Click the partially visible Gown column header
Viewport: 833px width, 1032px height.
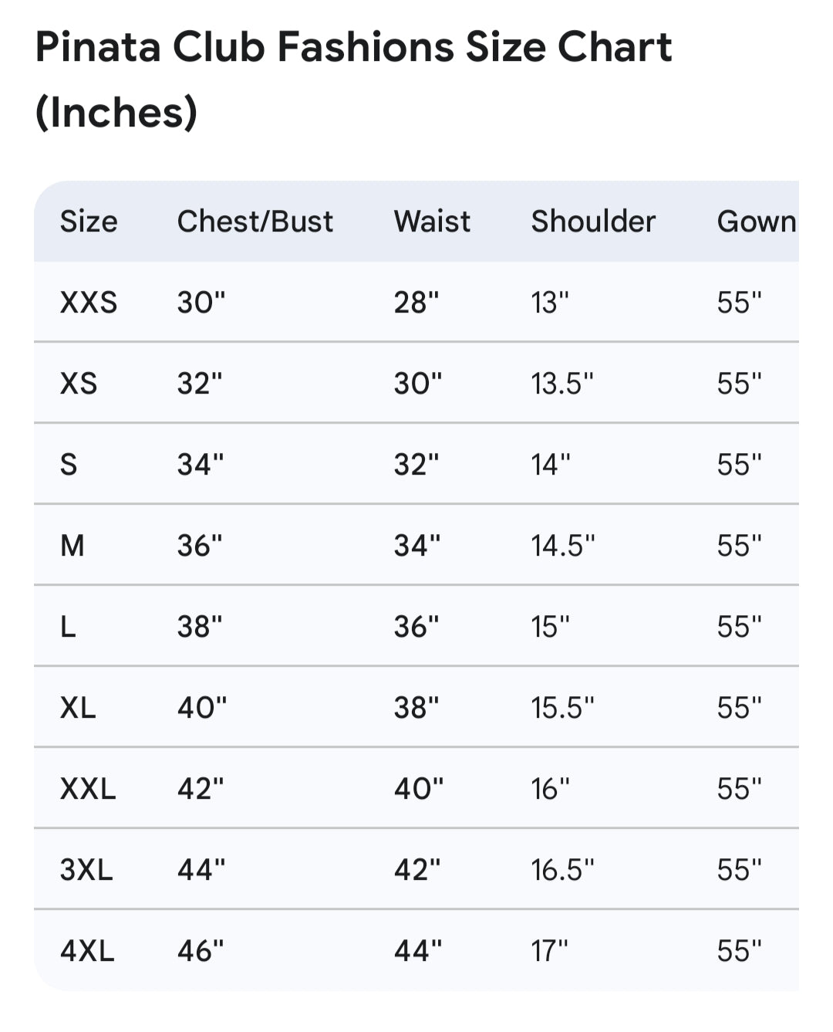[756, 222]
